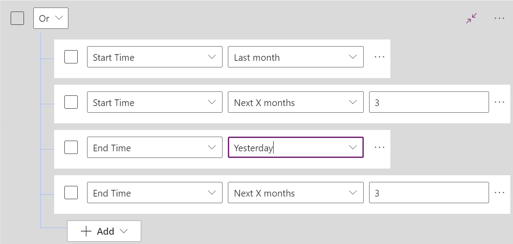Image resolution: width=513 pixels, height=244 pixels.
Task: Click the months value field for Start Time
Action: pos(429,102)
